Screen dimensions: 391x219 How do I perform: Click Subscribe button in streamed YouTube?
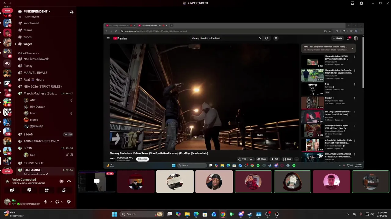[x=142, y=159]
